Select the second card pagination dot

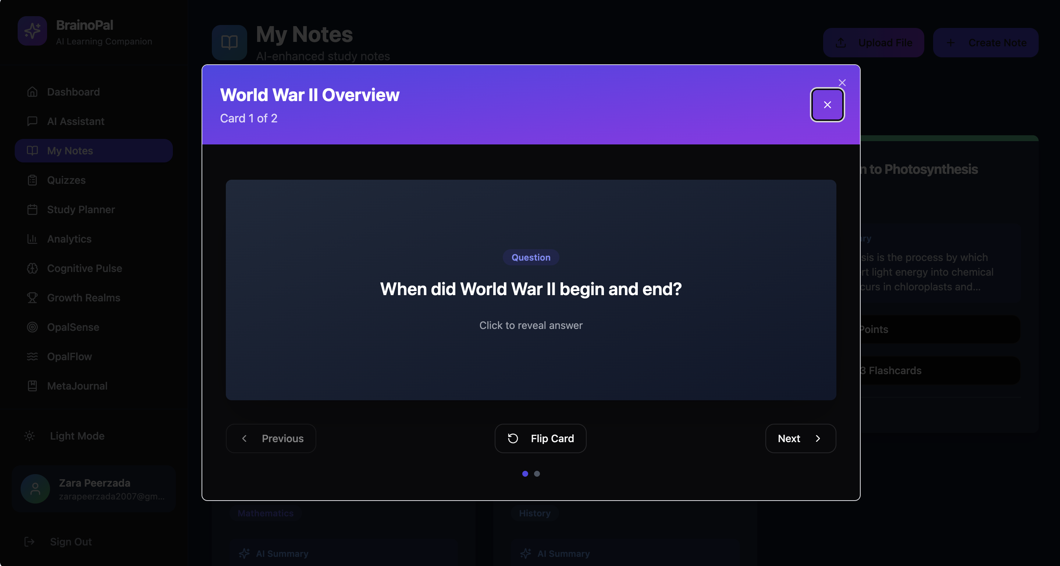tap(537, 474)
